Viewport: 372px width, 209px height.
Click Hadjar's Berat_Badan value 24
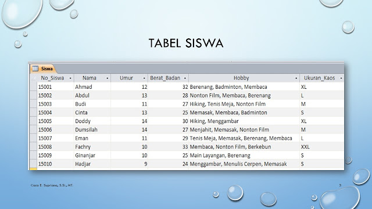point(168,164)
